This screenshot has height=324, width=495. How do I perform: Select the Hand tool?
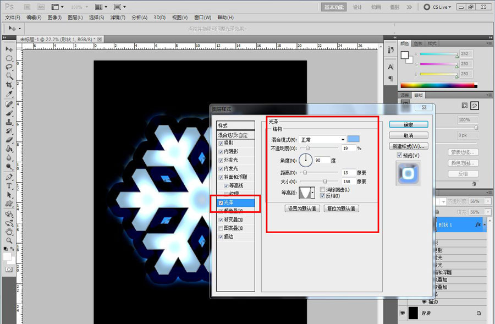tap(9, 232)
